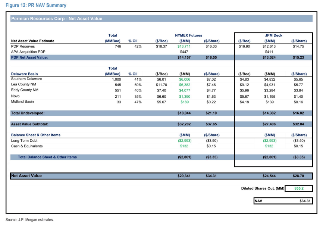Select the "Lea County NM" row label
This screenshot has width=323, height=225.
(23, 84)
